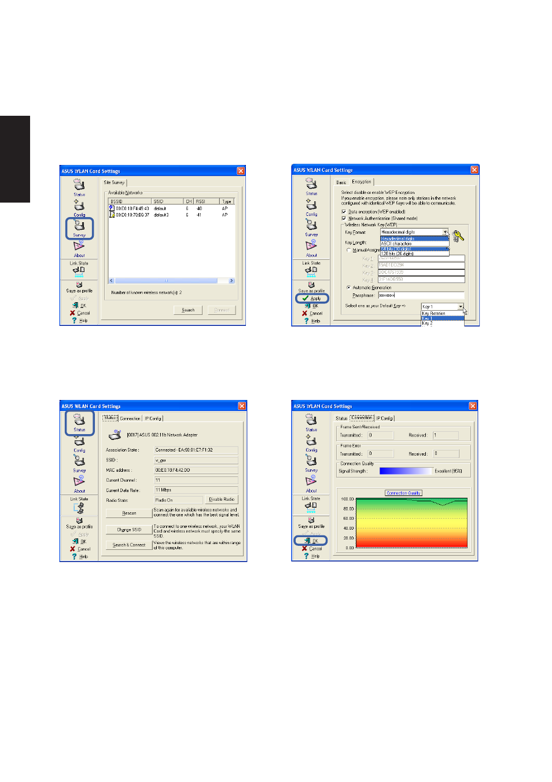Open Survey page in Encryption window
Viewport: 552px width, 782px height.
click(x=311, y=227)
